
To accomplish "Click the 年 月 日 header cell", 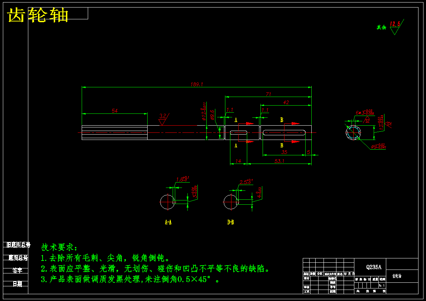I will [349, 274].
